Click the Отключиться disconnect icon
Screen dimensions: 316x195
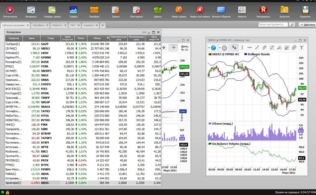click(10, 10)
